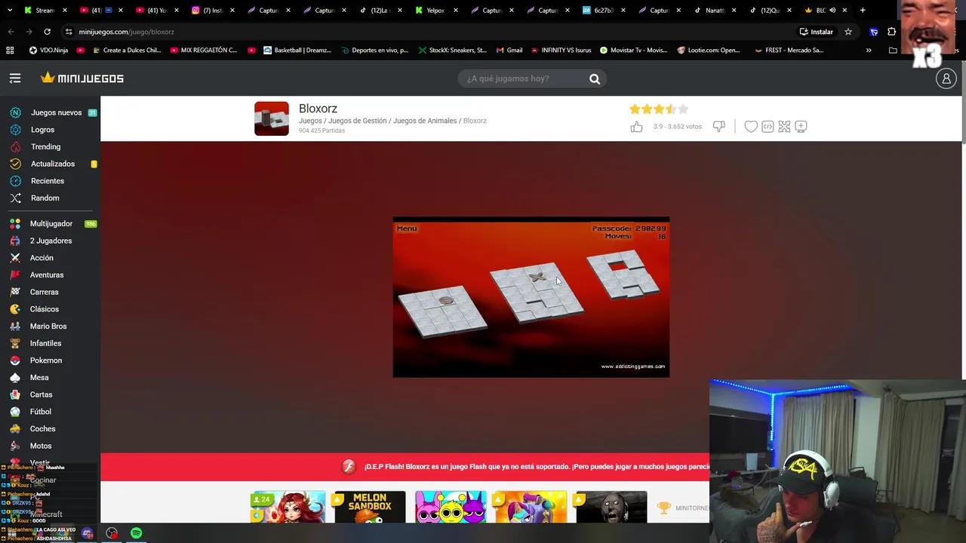
Task: Expand the bookmarks overflow chevron
Action: point(869,51)
